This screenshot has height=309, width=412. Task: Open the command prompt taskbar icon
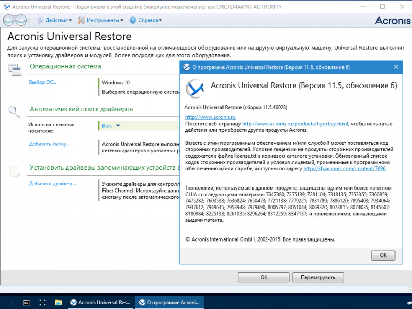[x=27, y=302]
